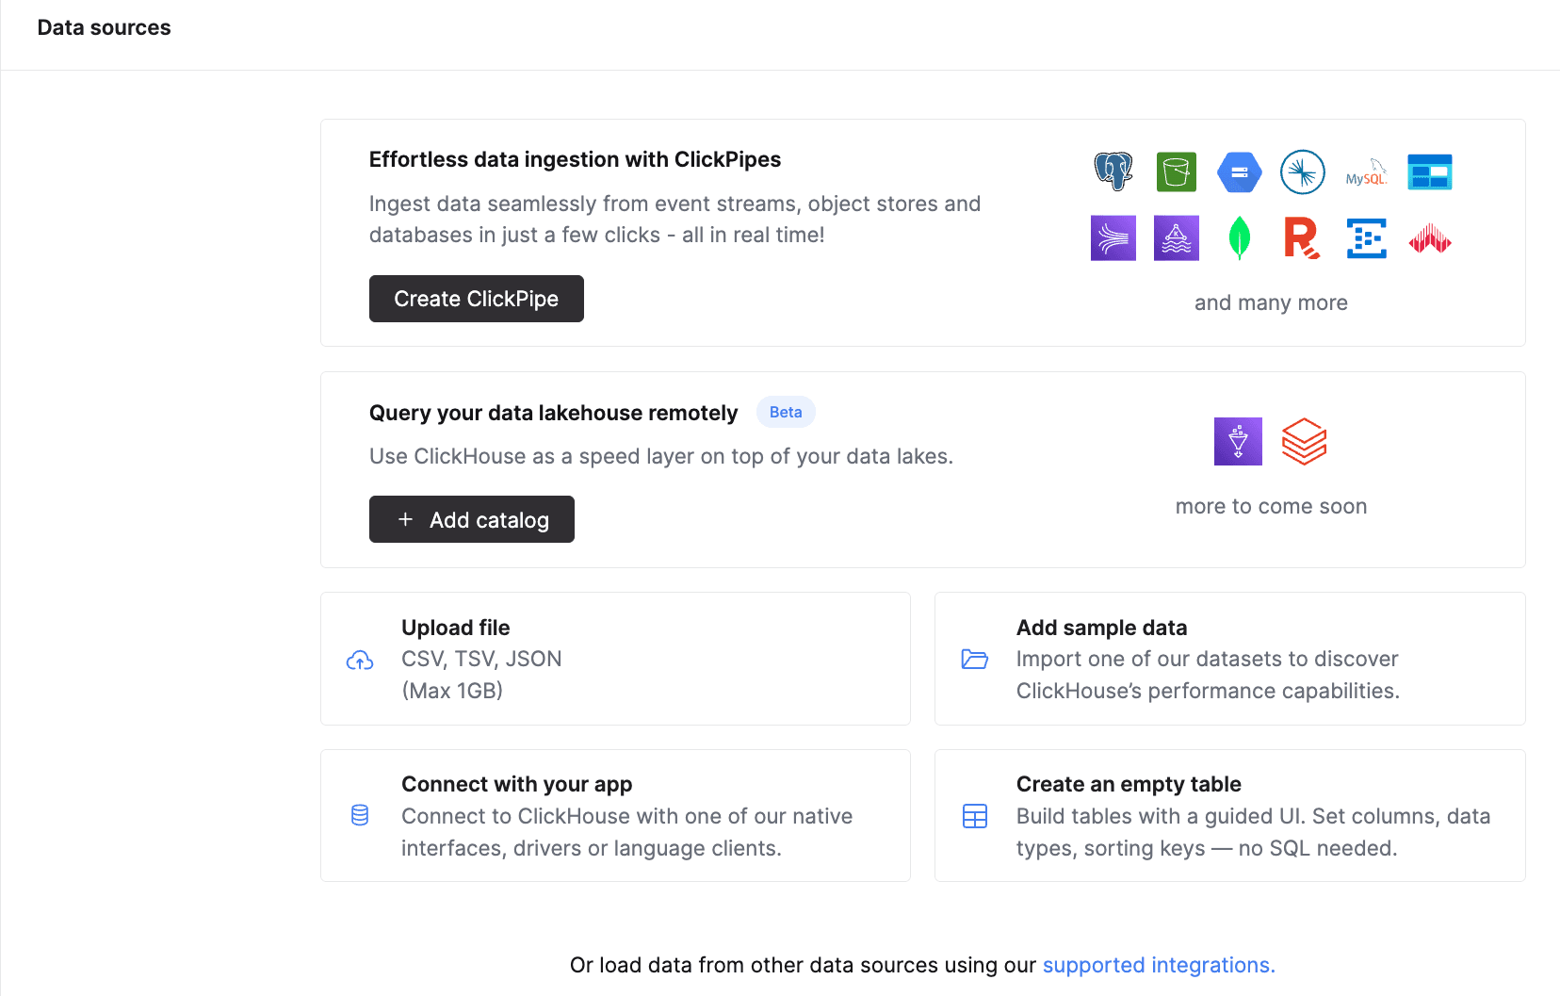The image size is (1560, 996).
Task: Select the MySQL source icon
Action: point(1366,171)
